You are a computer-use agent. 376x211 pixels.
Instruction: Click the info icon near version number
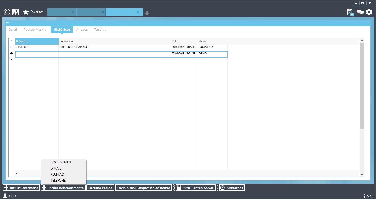point(364,196)
